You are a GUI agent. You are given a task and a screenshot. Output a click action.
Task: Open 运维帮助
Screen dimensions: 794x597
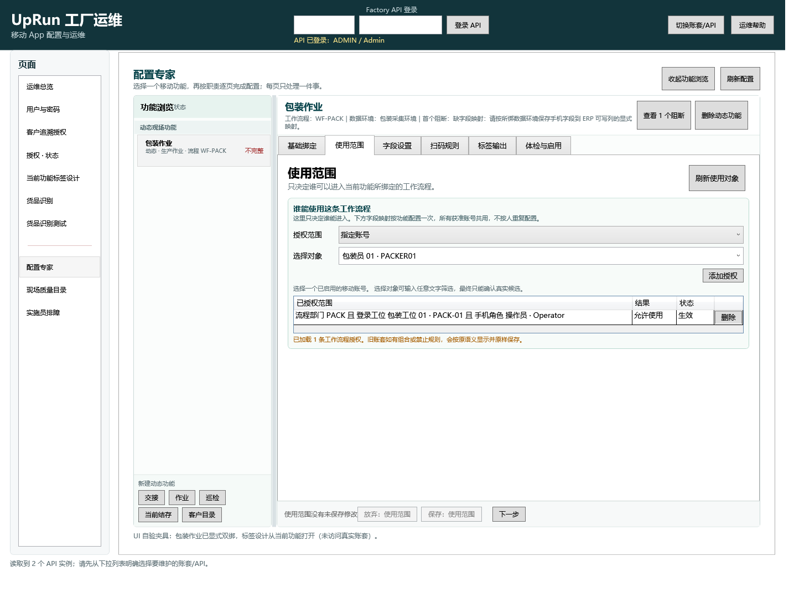(753, 25)
